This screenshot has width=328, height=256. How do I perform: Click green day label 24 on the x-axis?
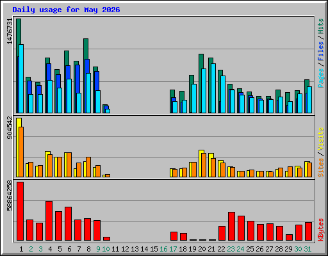click(240, 249)
